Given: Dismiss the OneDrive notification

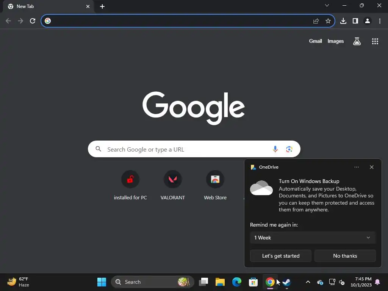Looking at the screenshot, I should pyautogui.click(x=372, y=167).
